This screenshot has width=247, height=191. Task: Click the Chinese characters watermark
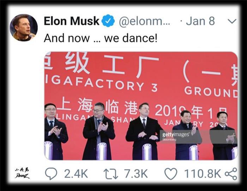[x=22, y=170]
